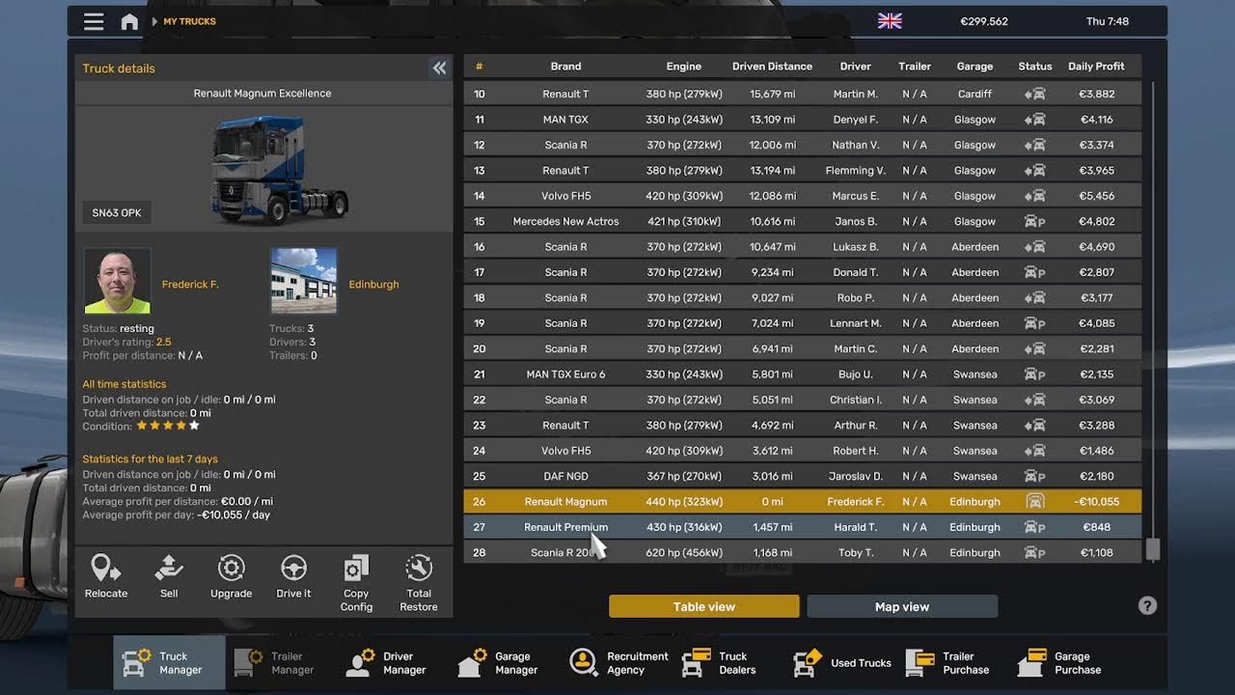This screenshot has height=695, width=1235.
Task: Sort table by Engine column
Action: click(x=683, y=67)
